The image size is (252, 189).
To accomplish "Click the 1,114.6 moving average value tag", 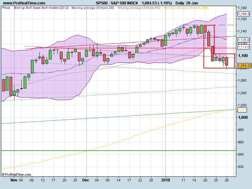I will [243, 47].
